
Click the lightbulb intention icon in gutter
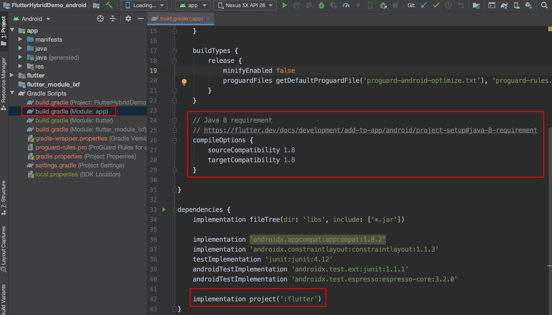[x=184, y=82]
